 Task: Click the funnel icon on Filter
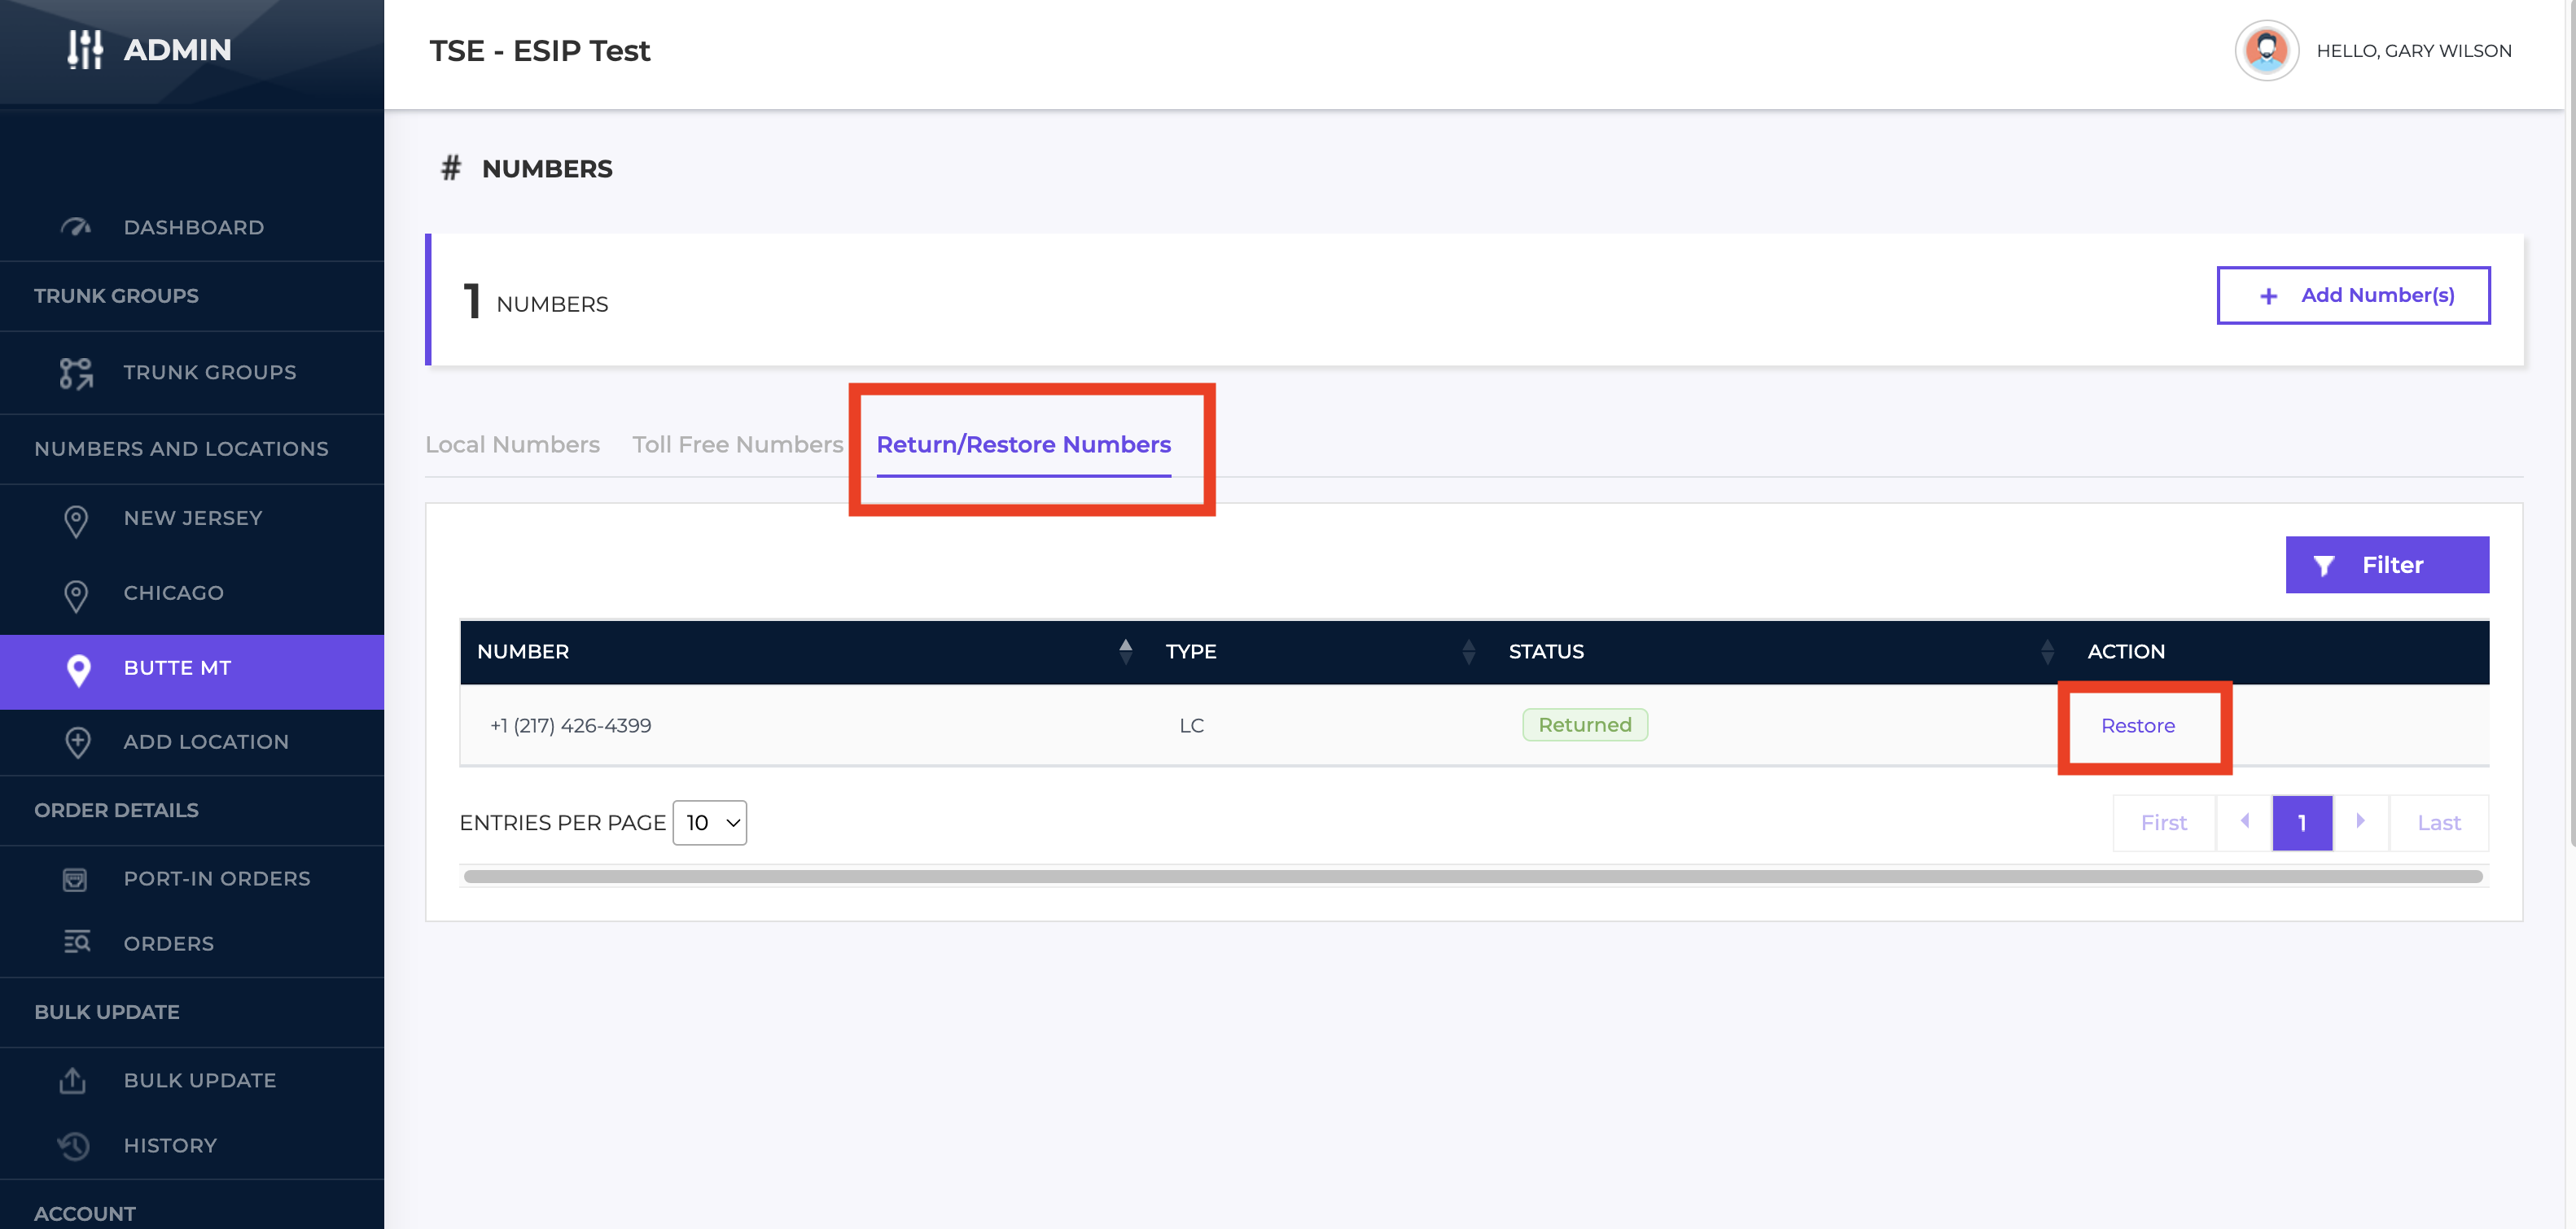(x=2324, y=566)
